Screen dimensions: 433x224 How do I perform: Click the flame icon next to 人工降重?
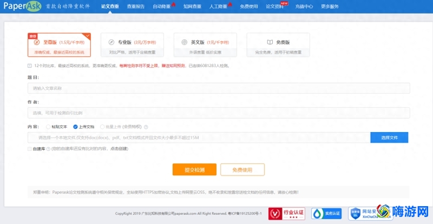(229, 4)
